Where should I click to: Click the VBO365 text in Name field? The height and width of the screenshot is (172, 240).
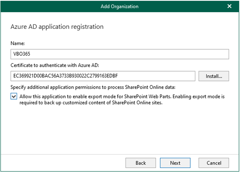(x=22, y=54)
